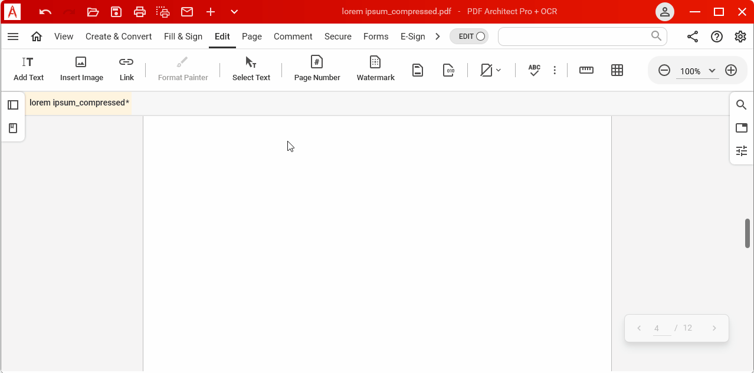Toggle the left page thumbnails panel icon
Image resolution: width=754 pixels, height=373 pixels.
[x=13, y=105]
